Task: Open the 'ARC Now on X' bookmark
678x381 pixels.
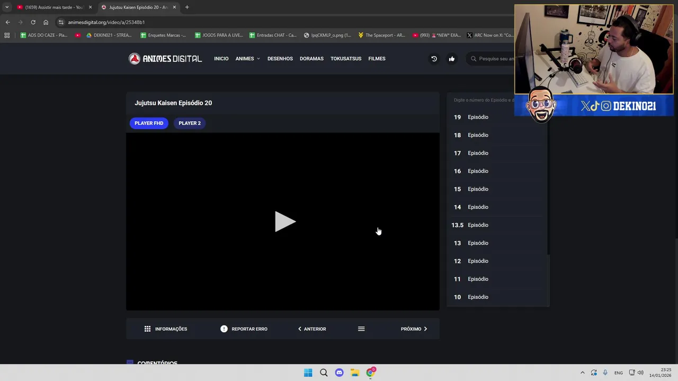Action: click(x=490, y=35)
